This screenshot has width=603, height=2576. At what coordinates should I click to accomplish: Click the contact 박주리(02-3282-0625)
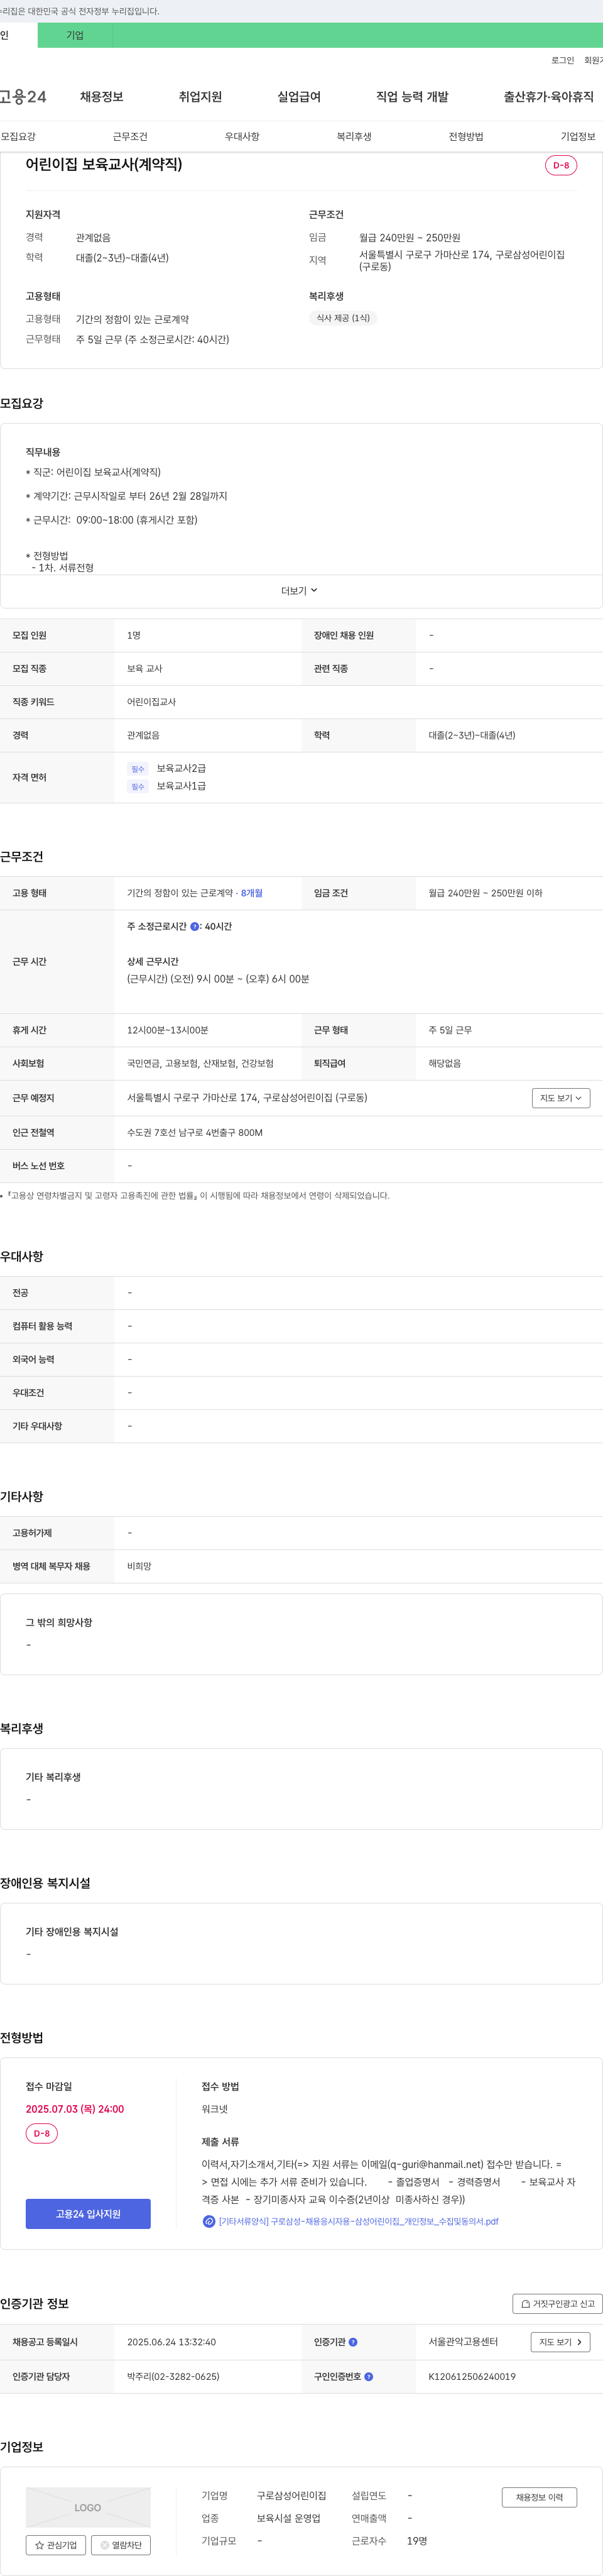click(x=173, y=2376)
